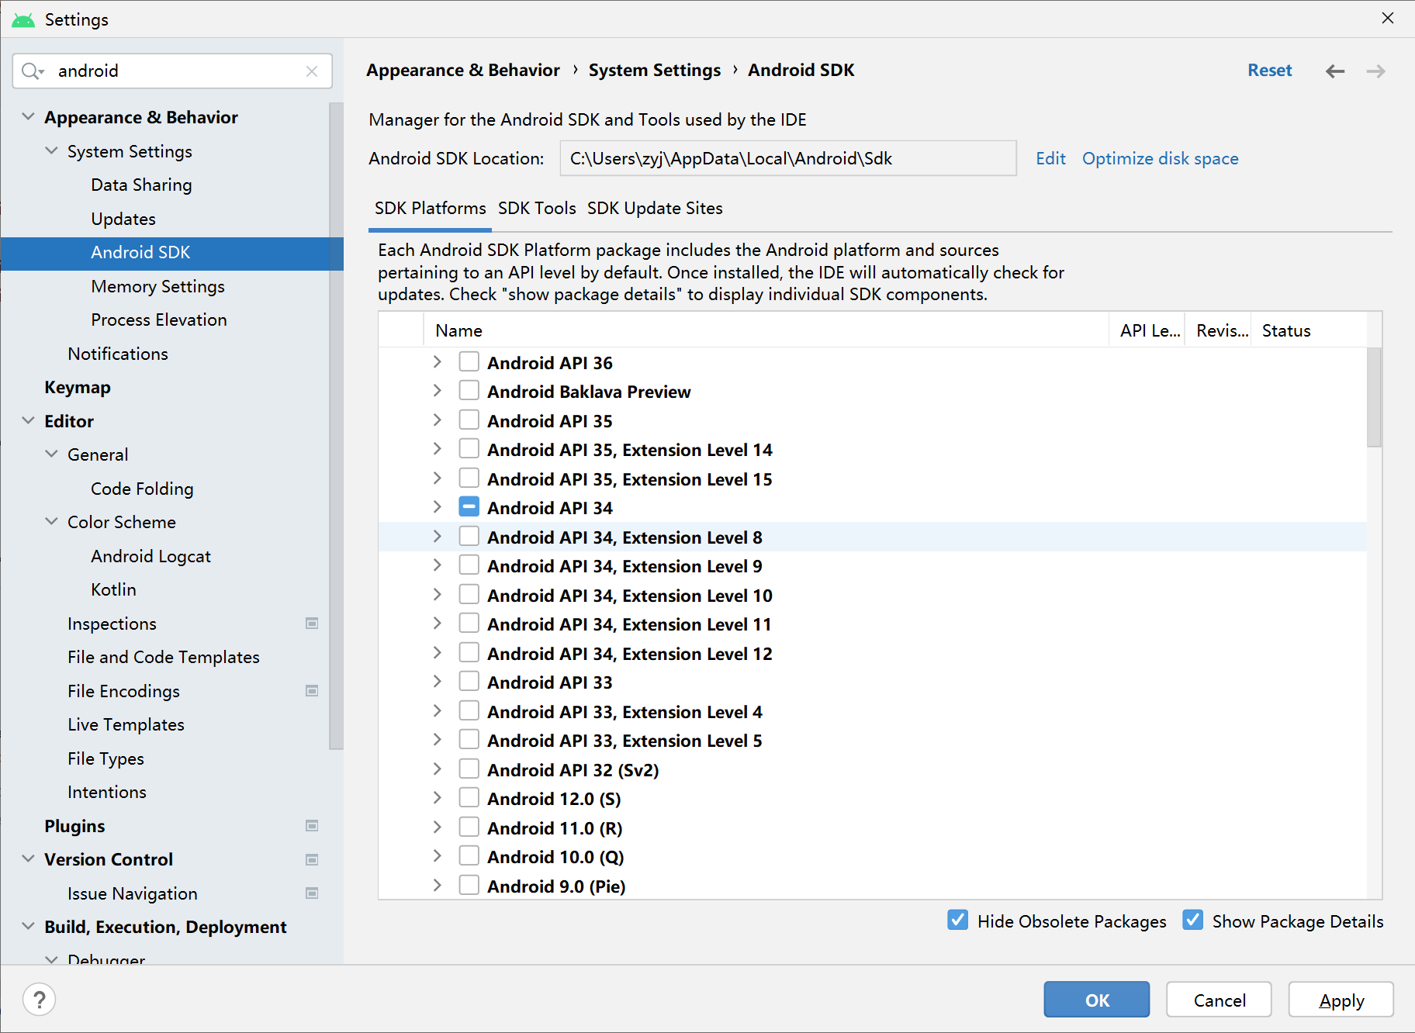Open Keymap settings

coord(78,387)
